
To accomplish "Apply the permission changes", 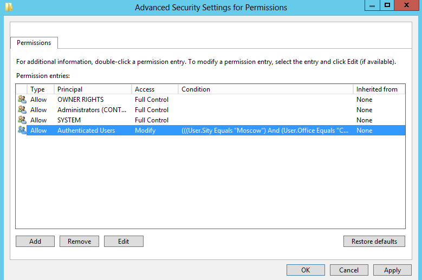I will coord(392,270).
